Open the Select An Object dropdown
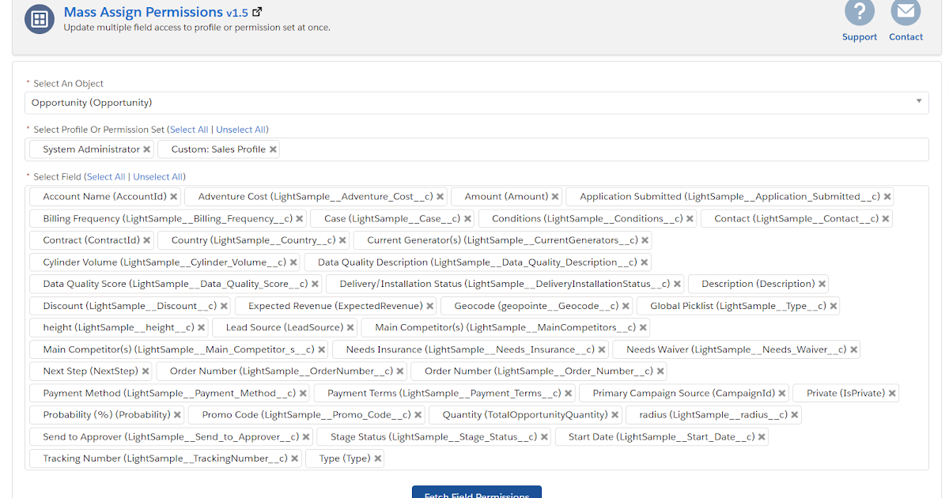This screenshot has width=949, height=498. coord(475,102)
